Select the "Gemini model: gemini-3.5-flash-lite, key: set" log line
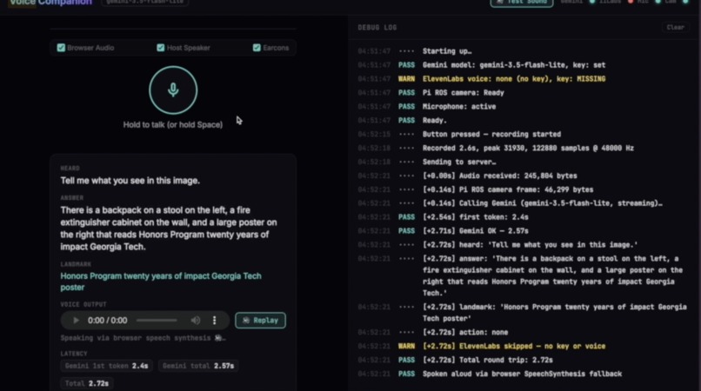 514,65
